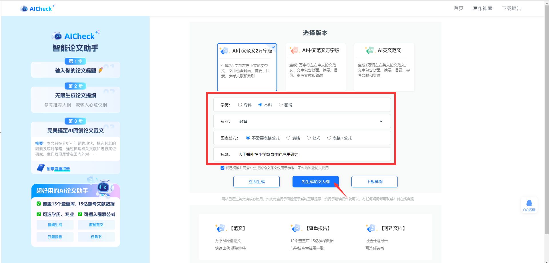This screenshot has width=549, height=263.
Task: Open the 专业 dropdown showing 教育
Action: coord(302,121)
